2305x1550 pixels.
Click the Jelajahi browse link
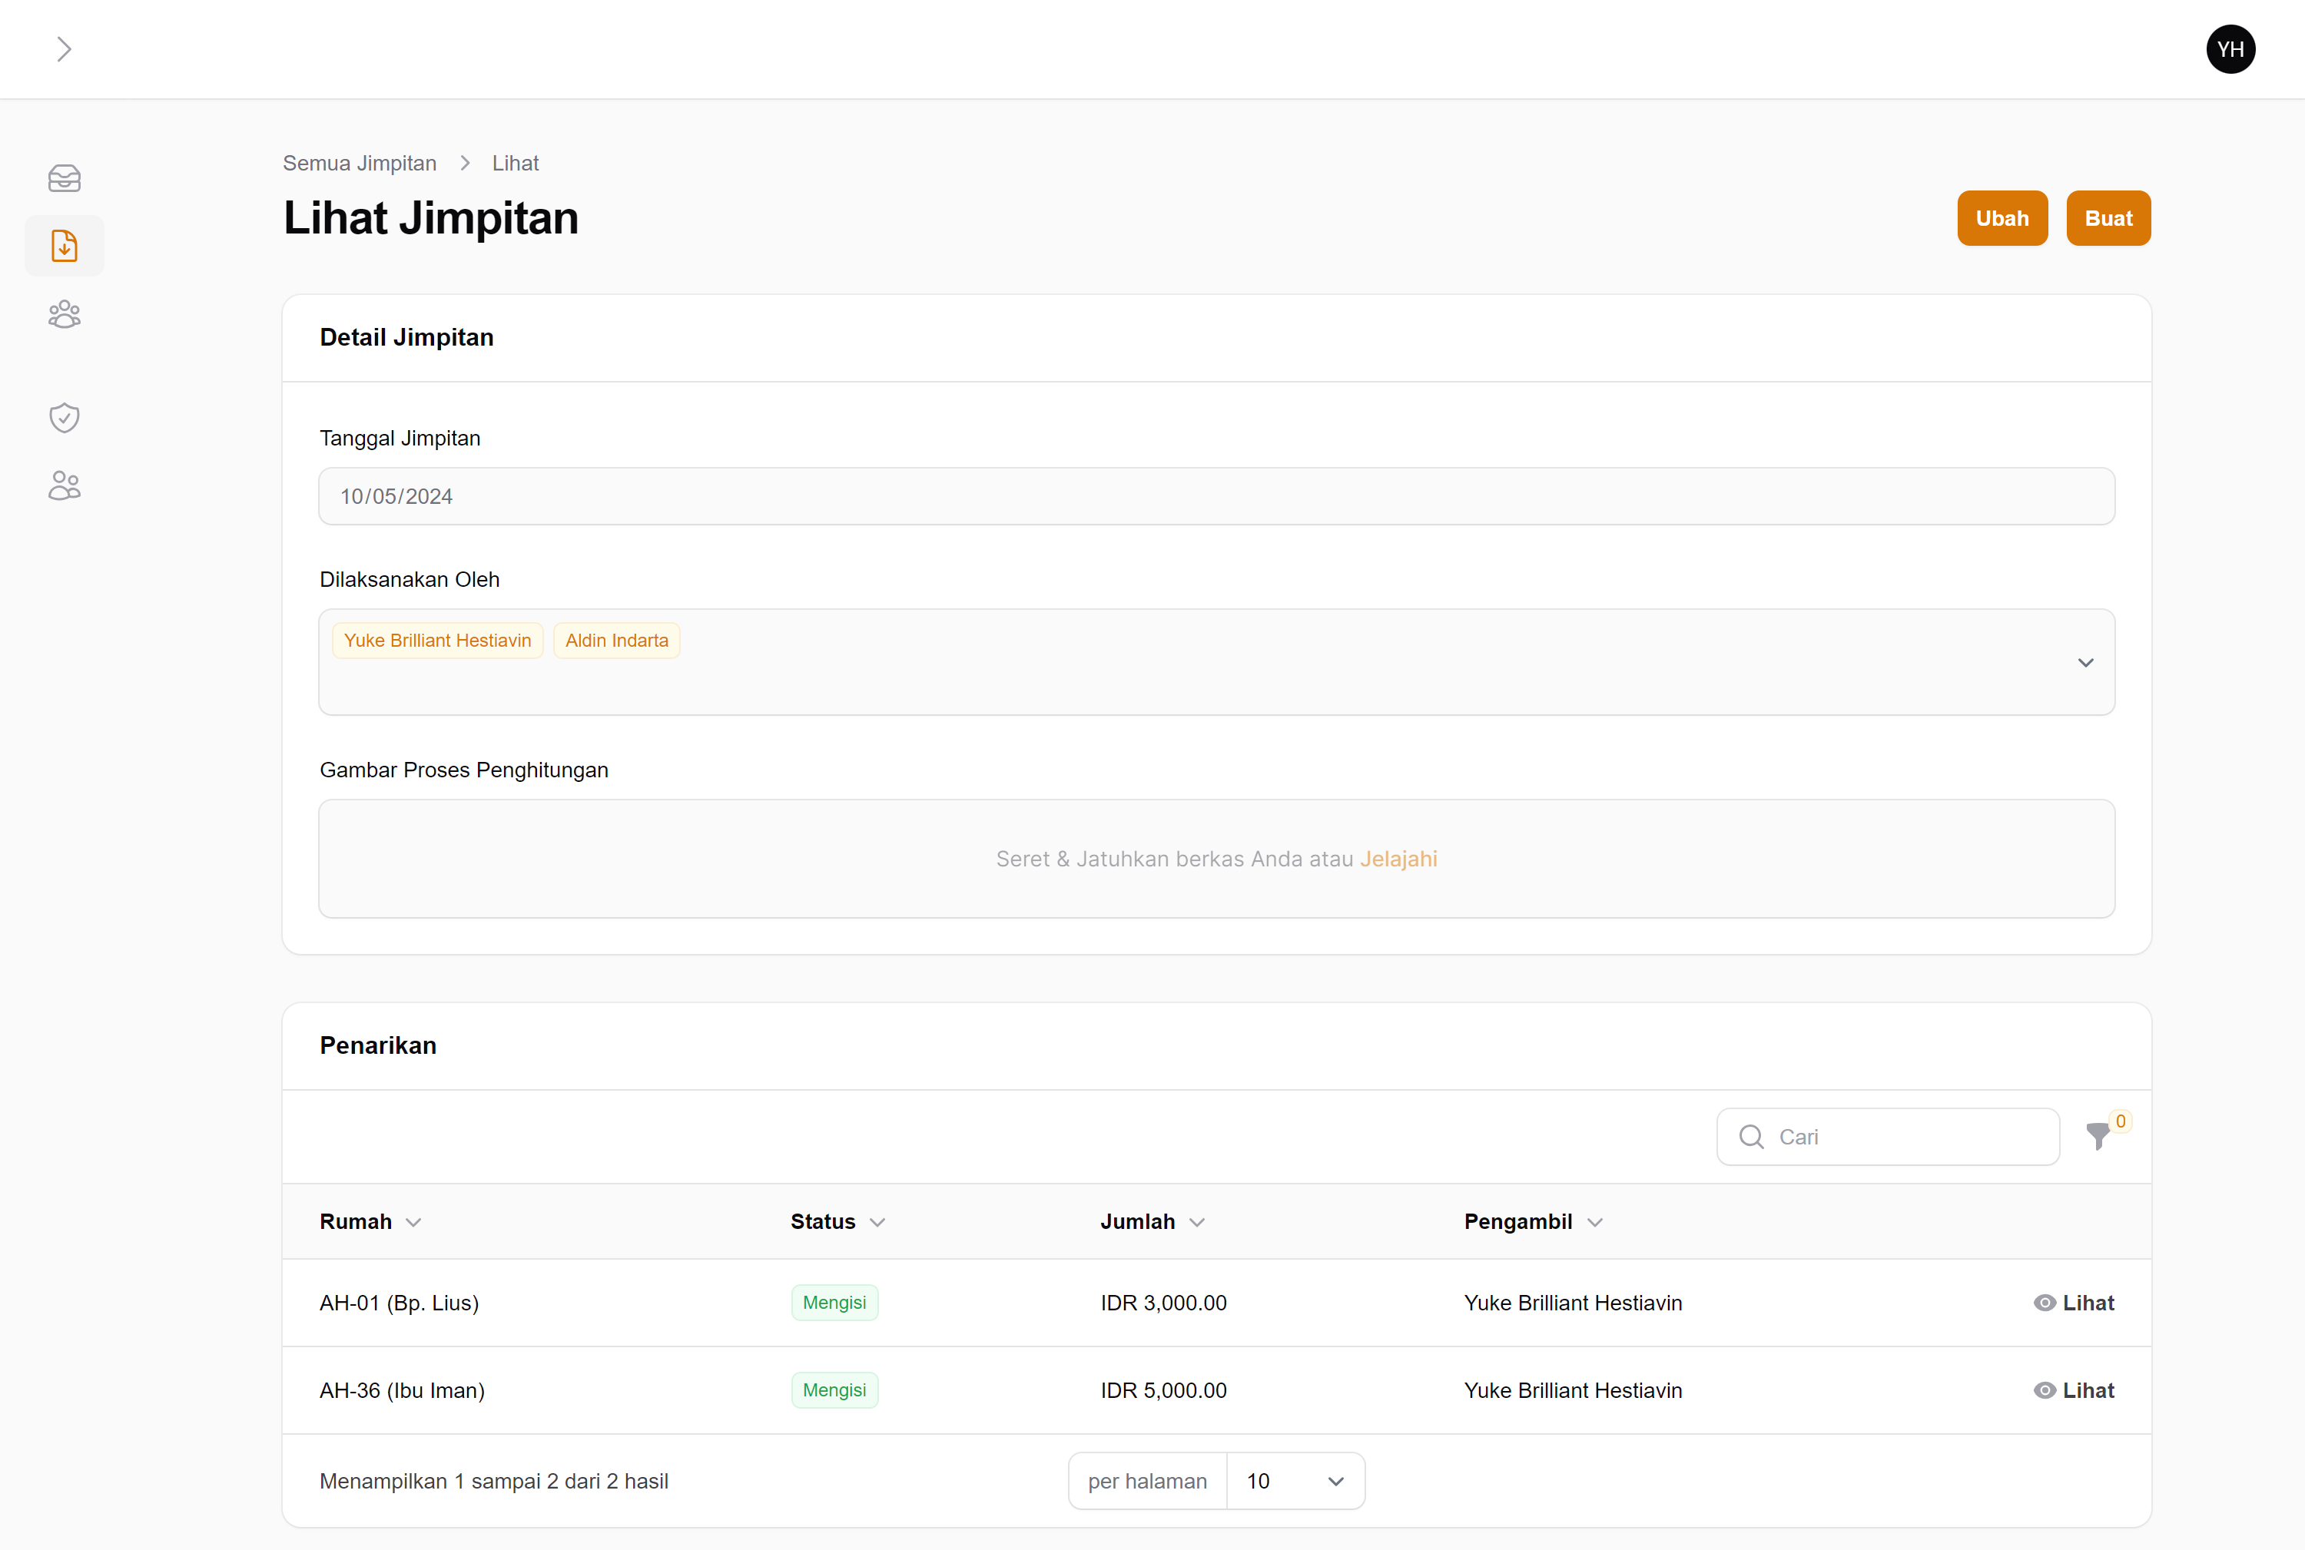pos(1398,859)
